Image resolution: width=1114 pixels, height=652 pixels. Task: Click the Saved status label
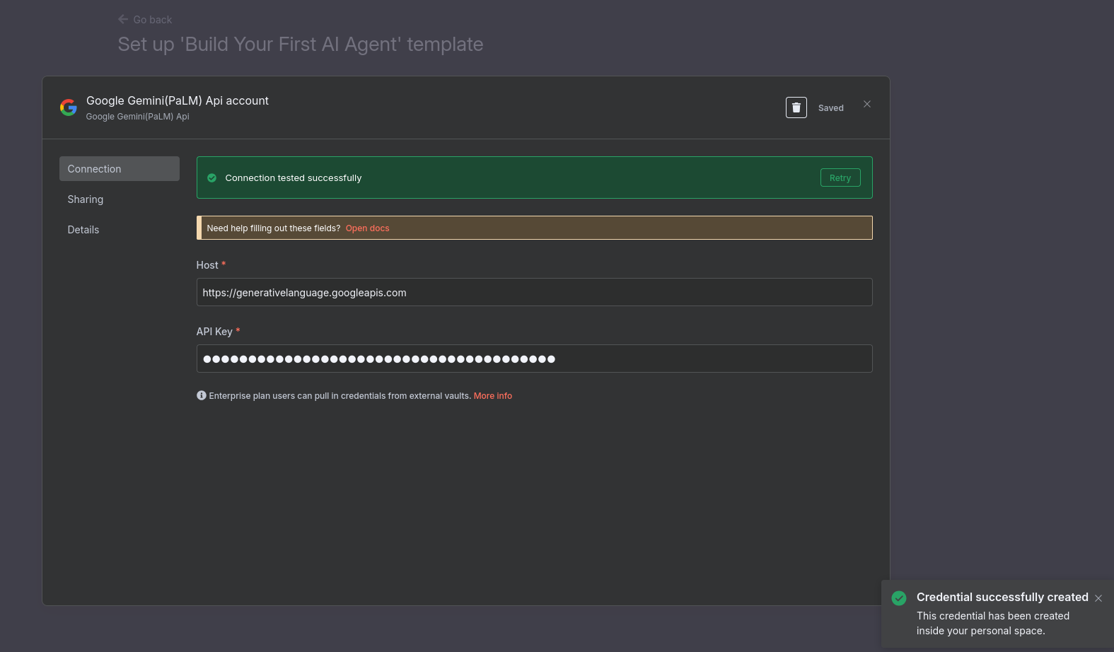pos(830,108)
